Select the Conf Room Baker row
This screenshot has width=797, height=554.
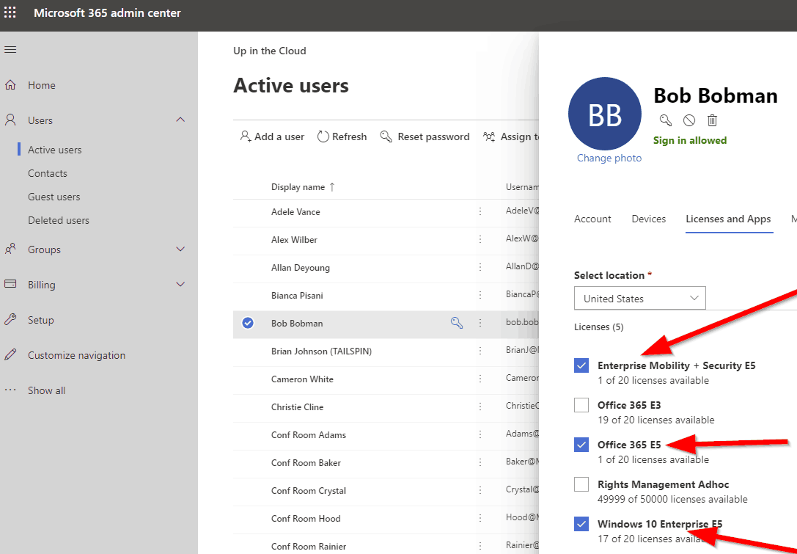tap(386, 463)
